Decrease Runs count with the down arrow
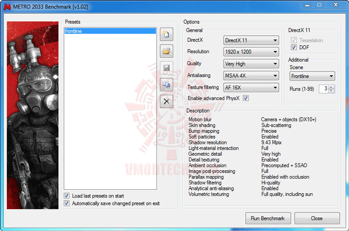Viewport: 349px width, 231px height. coord(331,91)
